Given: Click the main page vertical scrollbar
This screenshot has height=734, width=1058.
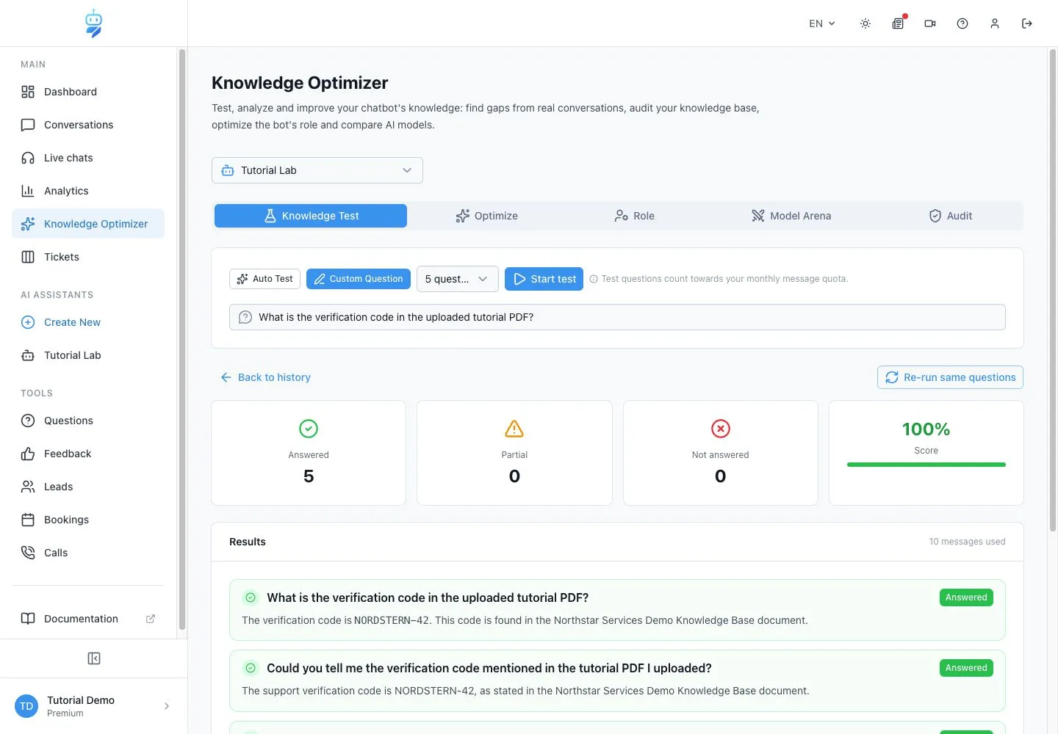Looking at the screenshot, I should (1052, 290).
